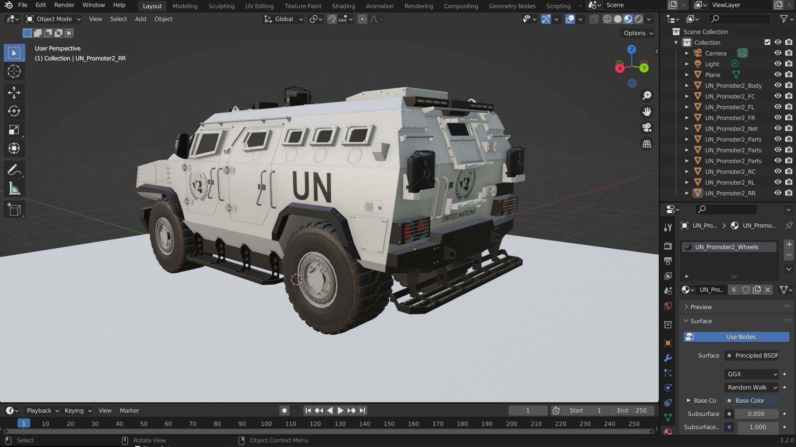Open the Object Data properties tab
This screenshot has height=447, width=796.
[668, 417]
